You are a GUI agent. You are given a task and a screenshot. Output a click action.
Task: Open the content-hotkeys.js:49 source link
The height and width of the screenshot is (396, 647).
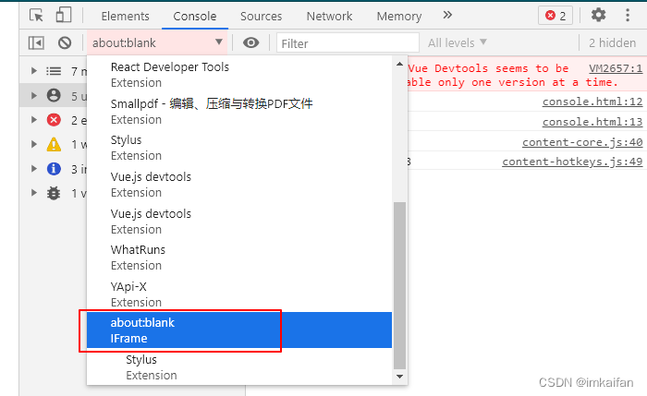572,162
